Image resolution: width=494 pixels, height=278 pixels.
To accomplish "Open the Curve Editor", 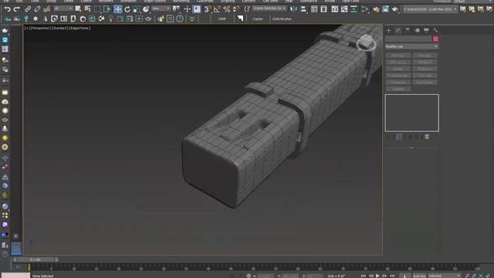I will (344, 9).
